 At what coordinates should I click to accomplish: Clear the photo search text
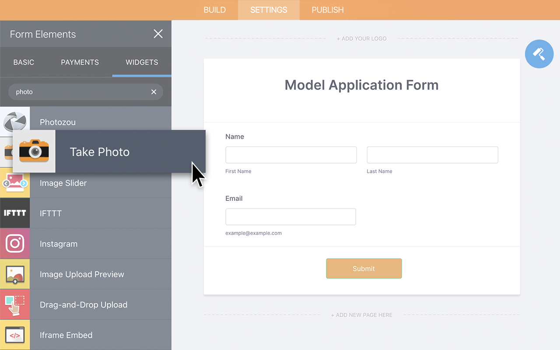click(154, 92)
